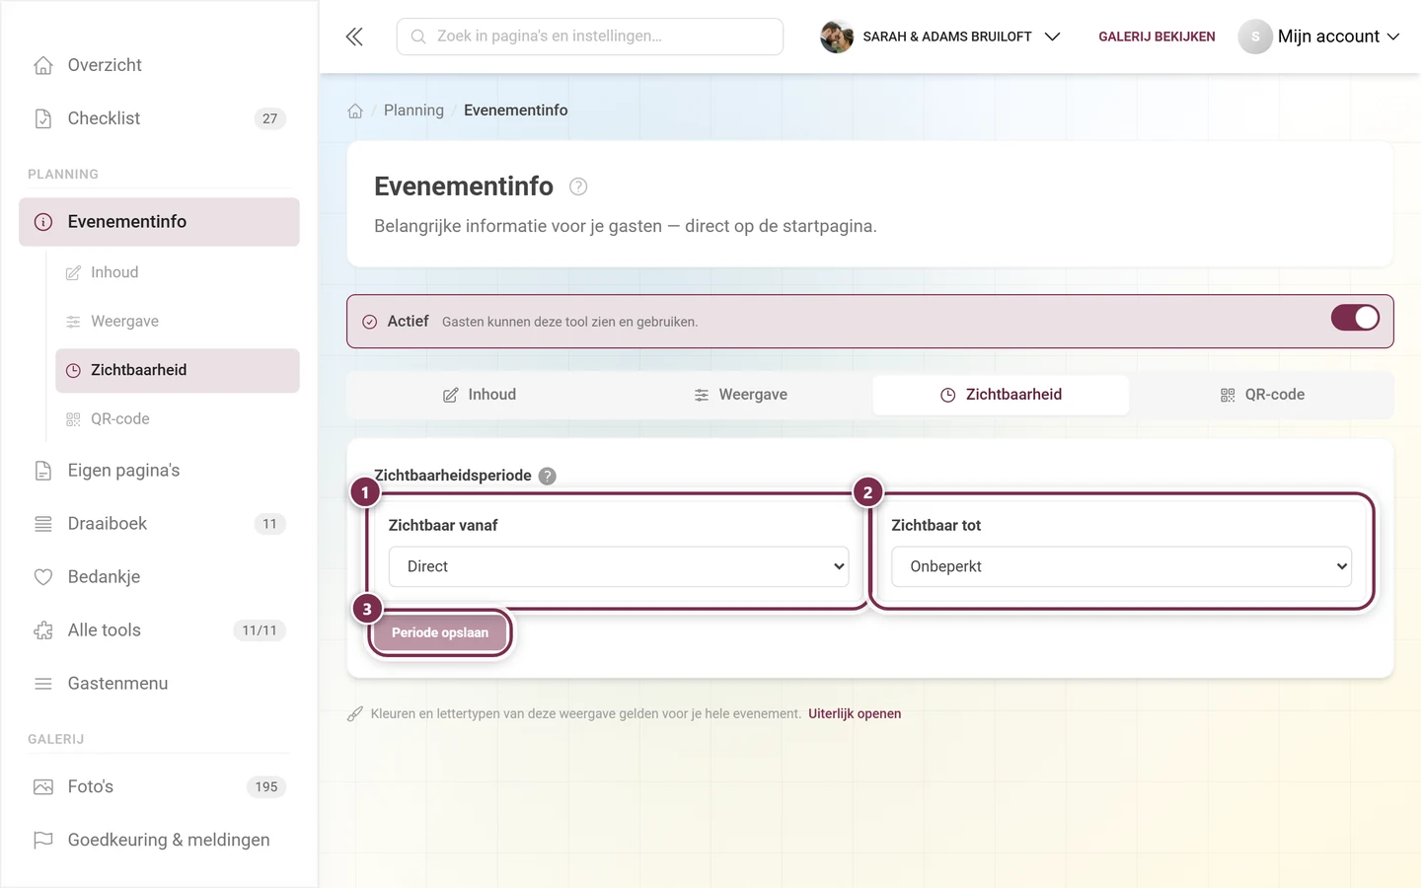Collapse sidebar with double-chevron icon
Screen dimensions: 1421x888
[x=354, y=37]
